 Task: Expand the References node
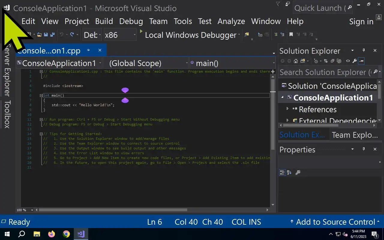click(288, 109)
